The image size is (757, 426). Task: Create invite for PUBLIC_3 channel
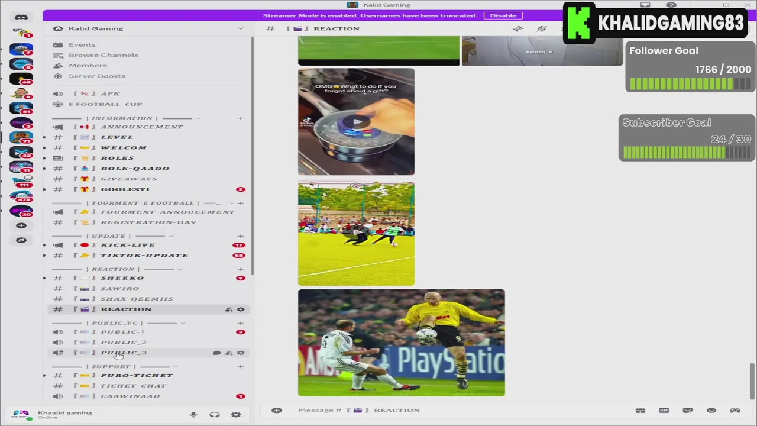tap(229, 353)
